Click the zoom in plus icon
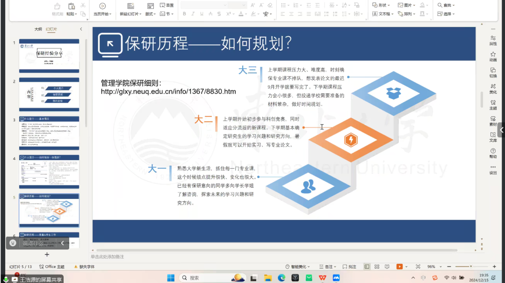 click(x=494, y=267)
